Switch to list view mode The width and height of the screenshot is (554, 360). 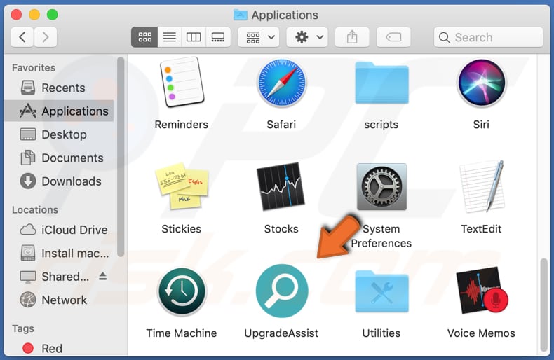[x=169, y=37]
